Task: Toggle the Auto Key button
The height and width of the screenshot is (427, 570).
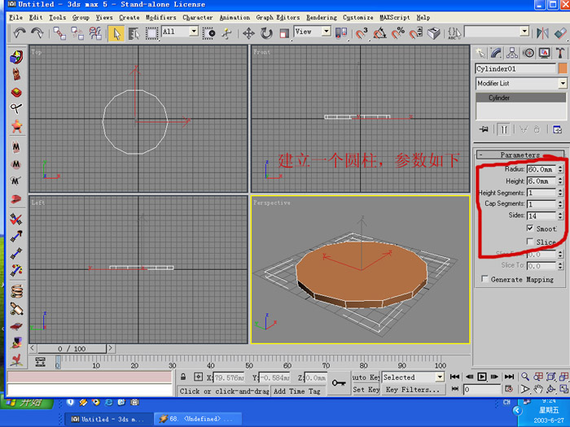Action: [366, 377]
